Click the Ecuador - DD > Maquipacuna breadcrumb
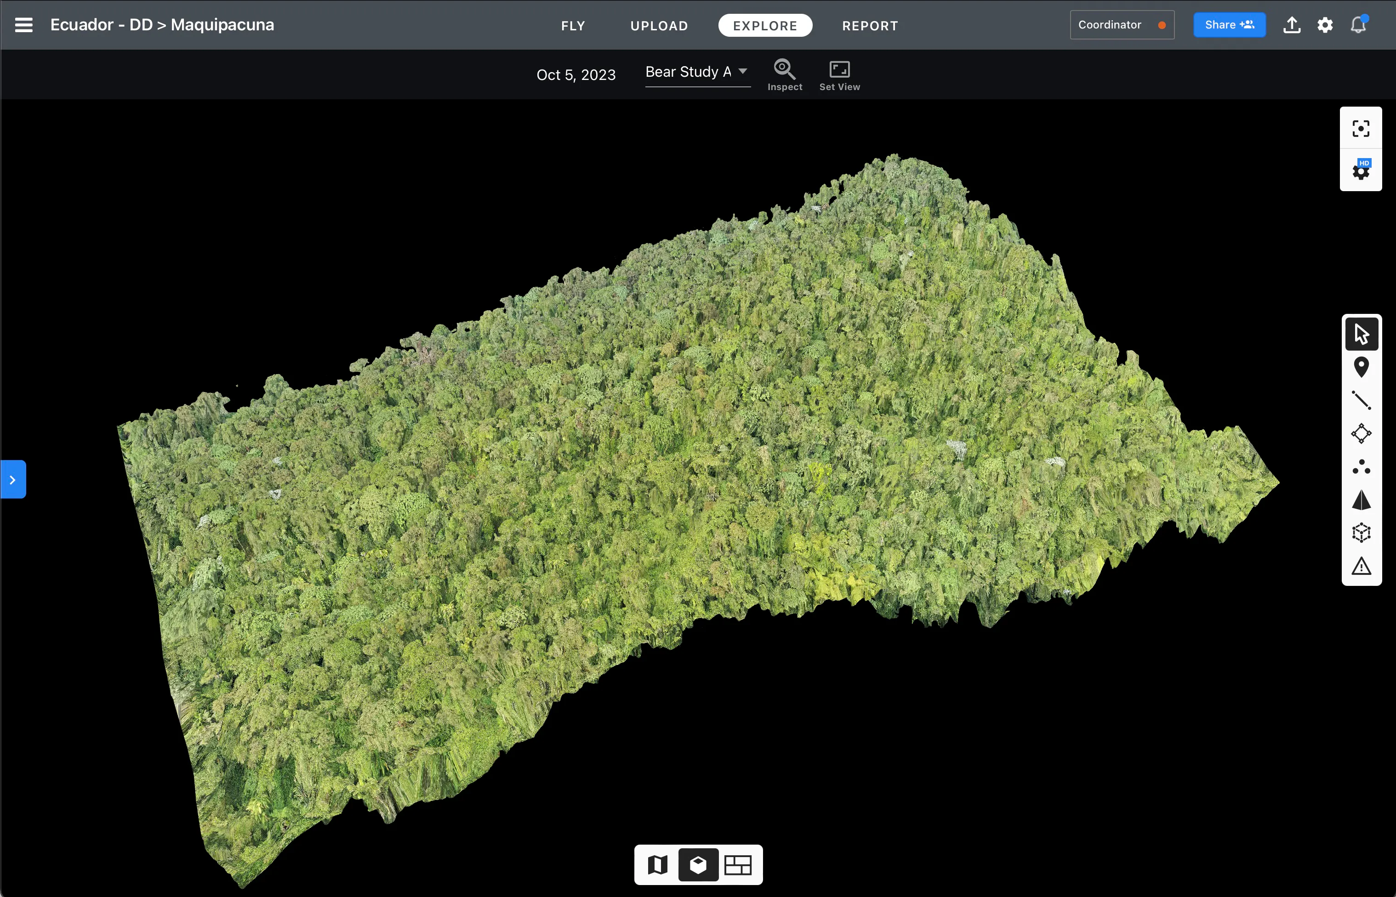 pos(162,25)
